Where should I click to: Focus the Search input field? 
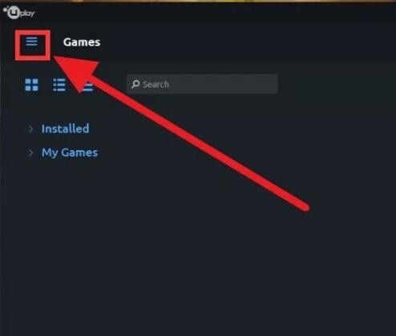pos(202,84)
